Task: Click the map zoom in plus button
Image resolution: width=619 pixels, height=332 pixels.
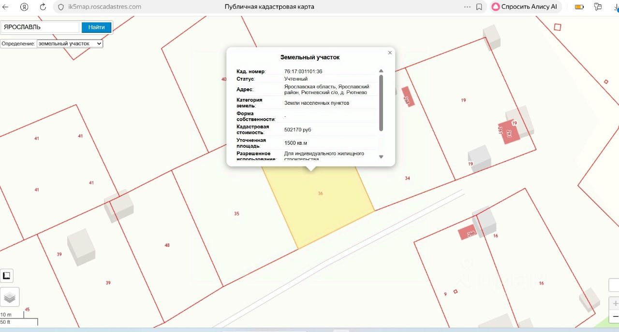Action: tap(615, 304)
